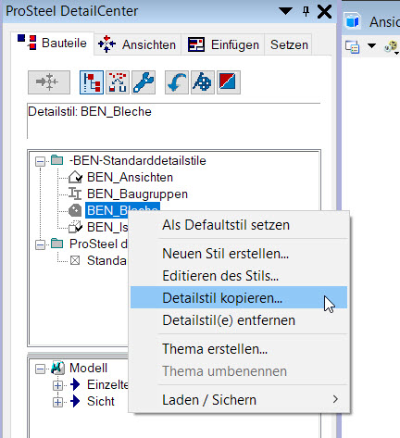Collapse the -BEN-Standarddetailstile folder
Viewport: 400px width, 438px height.
(40, 161)
